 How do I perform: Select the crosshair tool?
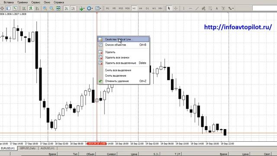pos(176,8)
